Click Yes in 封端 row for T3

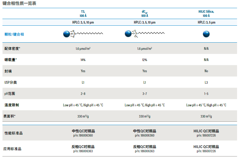83,71
